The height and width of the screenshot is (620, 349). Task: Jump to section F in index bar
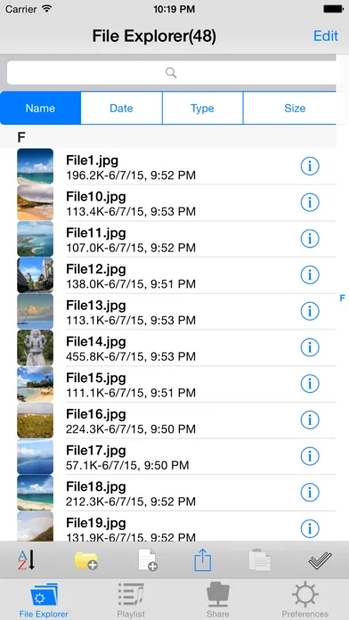point(343,298)
